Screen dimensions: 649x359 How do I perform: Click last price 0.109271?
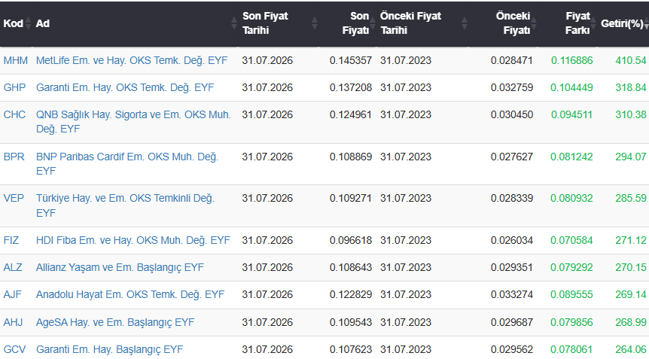click(x=351, y=198)
